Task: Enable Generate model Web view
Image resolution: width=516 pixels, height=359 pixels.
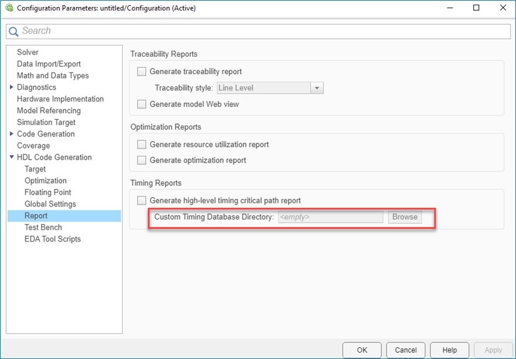Action: pos(141,104)
